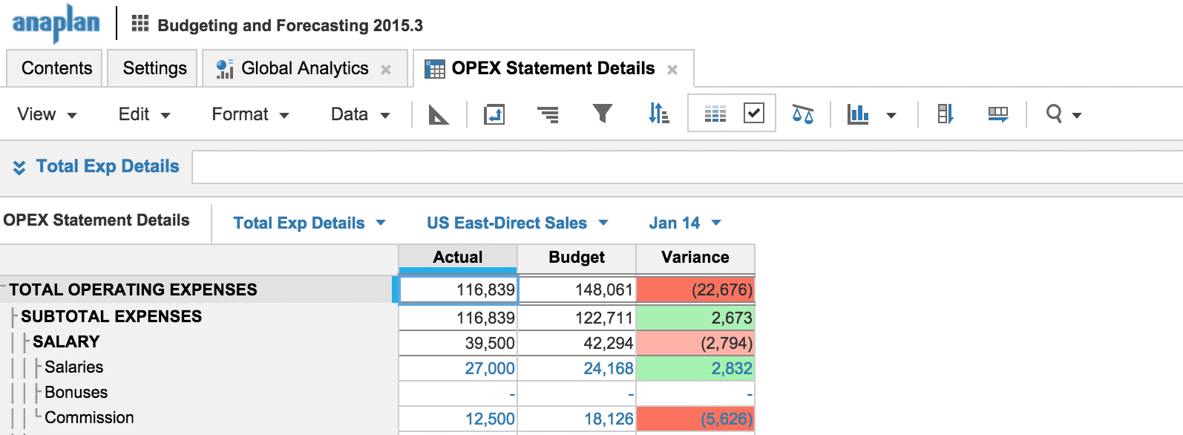Select the Salaries row header
This screenshot has width=1183, height=435.
pos(73,367)
